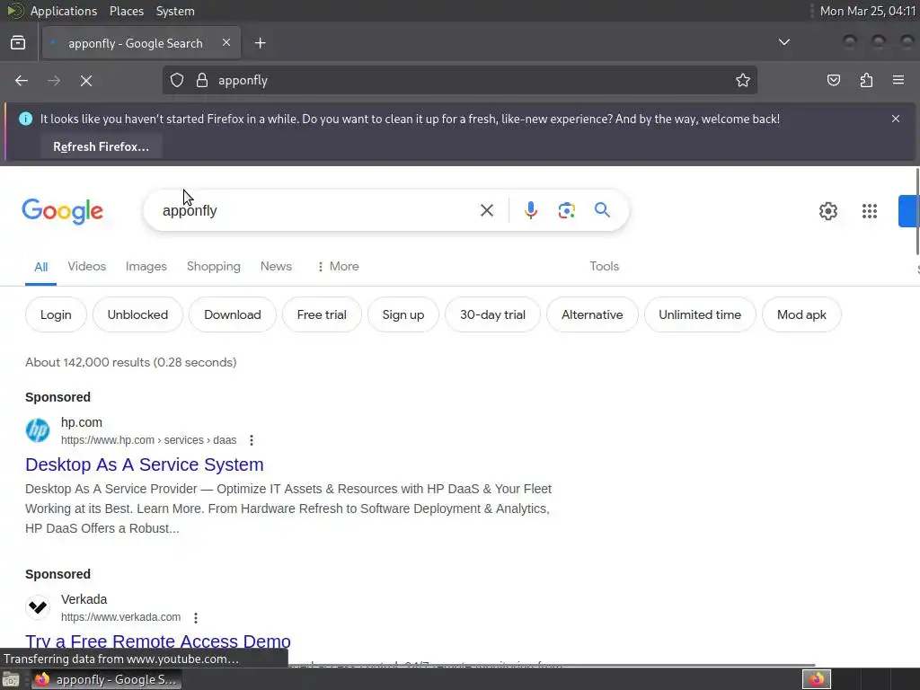Image resolution: width=920 pixels, height=690 pixels.
Task: Open the desktop Applications menu icon
Action: [x=14, y=11]
